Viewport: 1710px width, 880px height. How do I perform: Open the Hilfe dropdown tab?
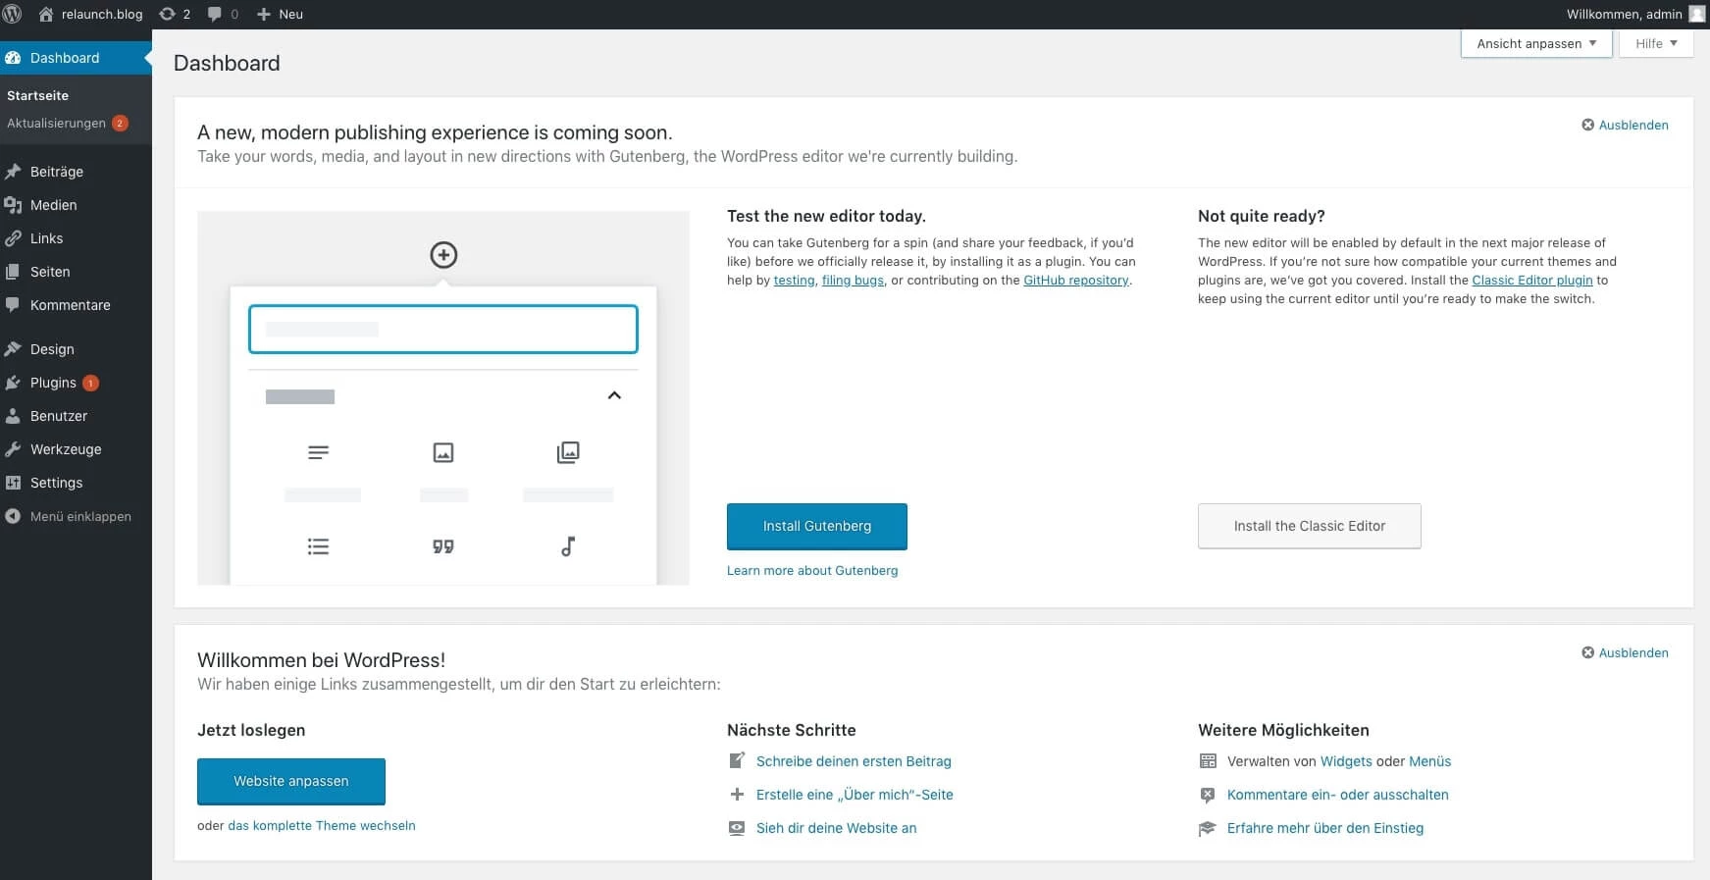pyautogui.click(x=1655, y=43)
